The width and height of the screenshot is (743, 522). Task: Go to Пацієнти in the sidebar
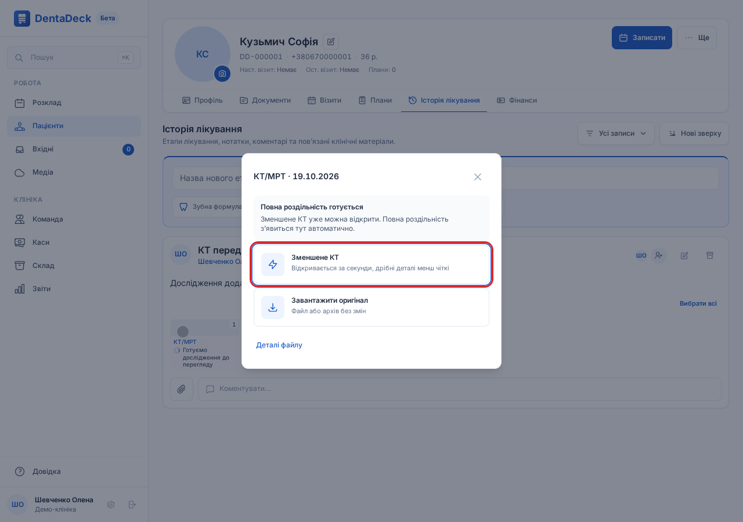click(x=74, y=126)
